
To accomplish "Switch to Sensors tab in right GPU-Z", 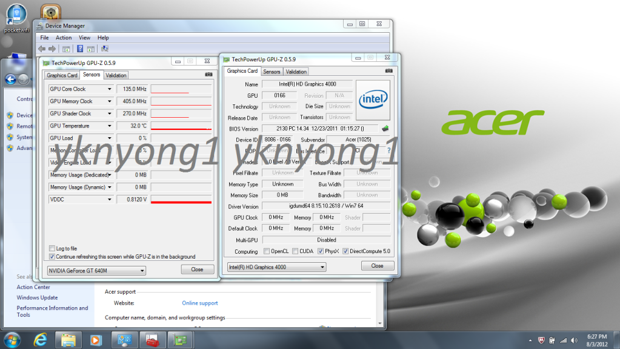I will (272, 72).
